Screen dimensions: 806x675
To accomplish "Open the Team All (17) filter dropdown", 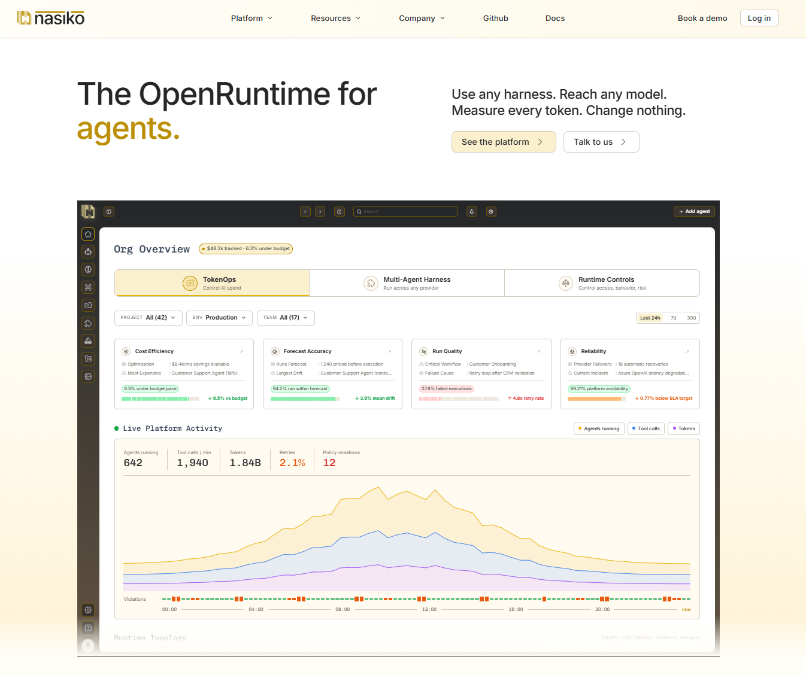I will [x=286, y=318].
